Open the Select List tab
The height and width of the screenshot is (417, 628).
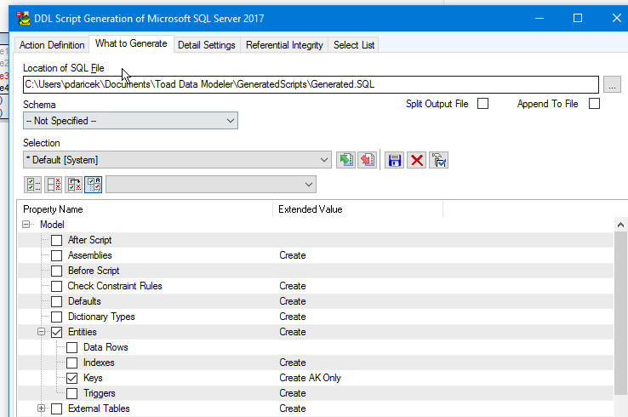354,45
